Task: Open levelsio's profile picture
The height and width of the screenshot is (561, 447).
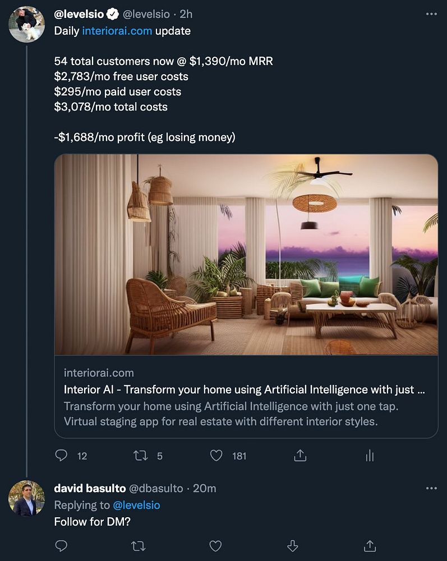Action: click(x=26, y=24)
